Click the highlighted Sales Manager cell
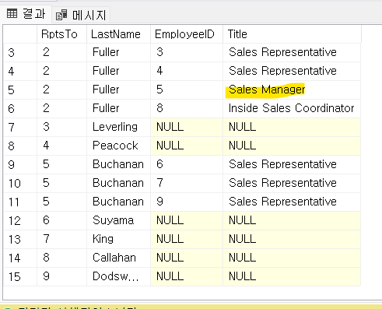This screenshot has width=382, height=309. coord(292,90)
